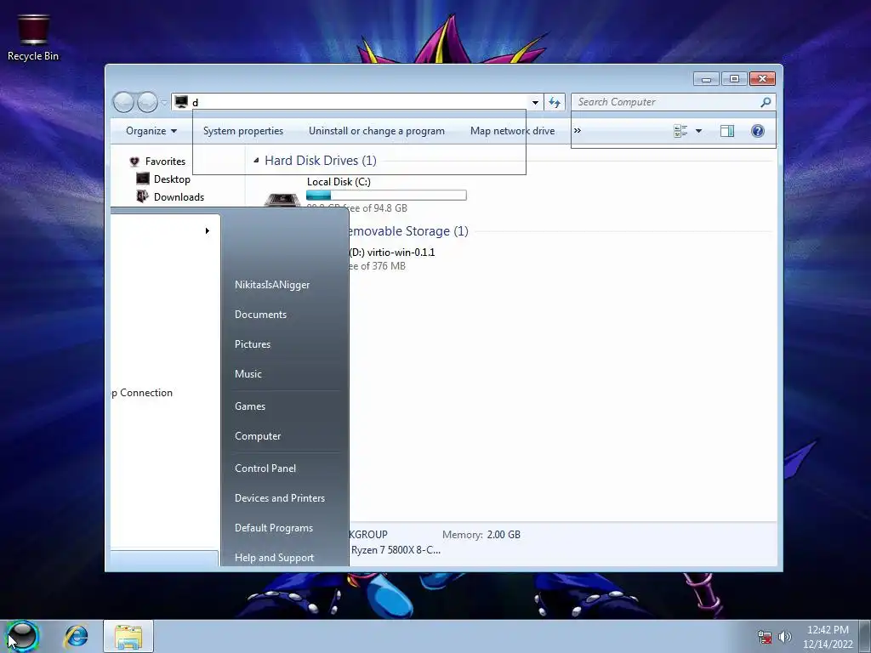Open Games from the Start menu
This screenshot has height=653, width=871.
[250, 406]
